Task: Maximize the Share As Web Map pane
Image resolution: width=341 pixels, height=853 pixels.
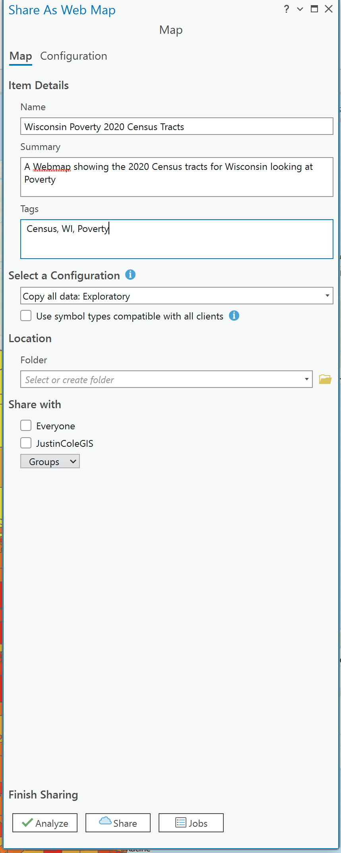Action: [314, 9]
